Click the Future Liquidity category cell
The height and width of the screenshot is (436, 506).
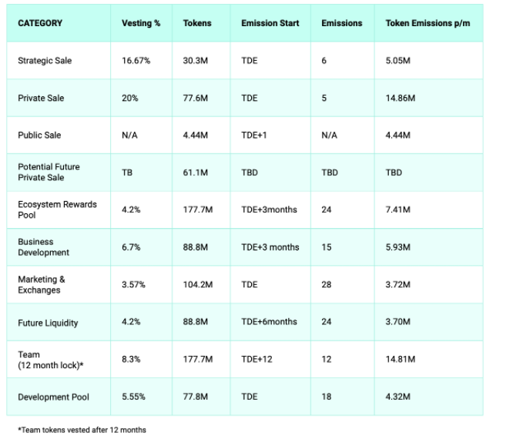[48, 323]
